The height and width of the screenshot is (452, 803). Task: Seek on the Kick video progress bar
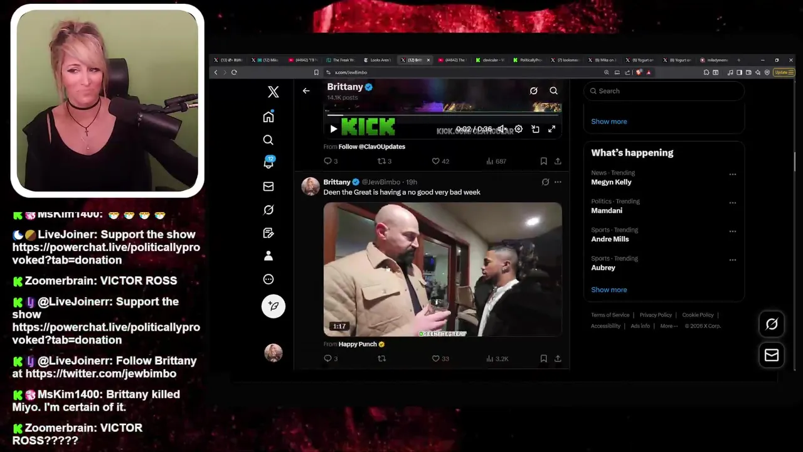pyautogui.click(x=442, y=116)
